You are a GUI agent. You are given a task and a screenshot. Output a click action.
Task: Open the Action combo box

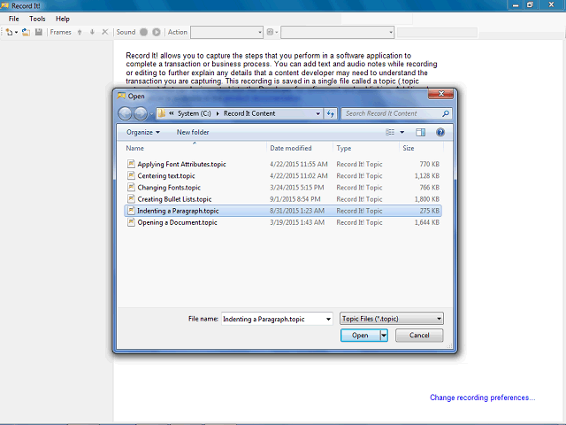[x=226, y=32]
